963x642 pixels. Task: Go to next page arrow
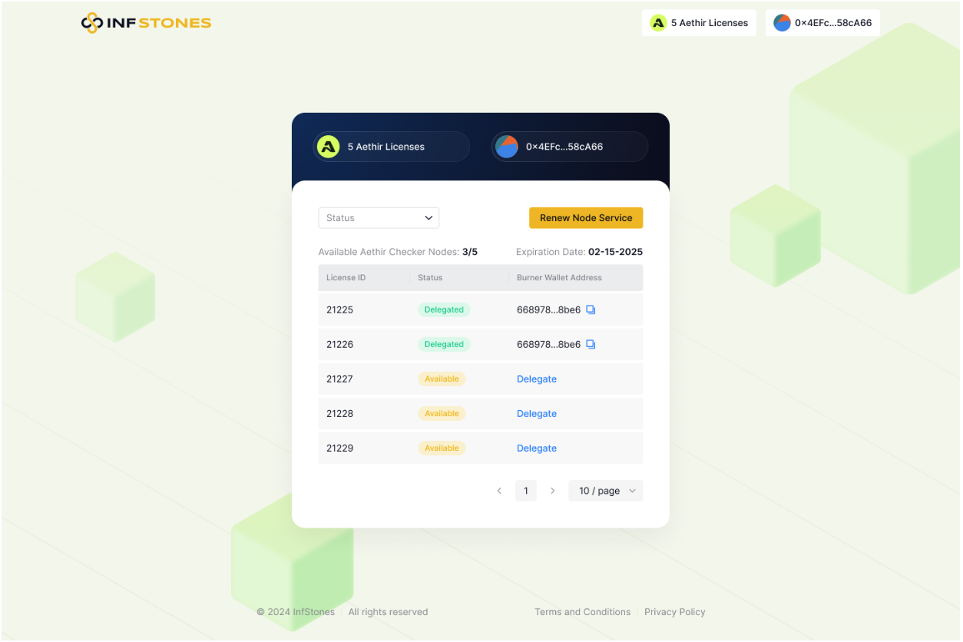pyautogui.click(x=552, y=491)
